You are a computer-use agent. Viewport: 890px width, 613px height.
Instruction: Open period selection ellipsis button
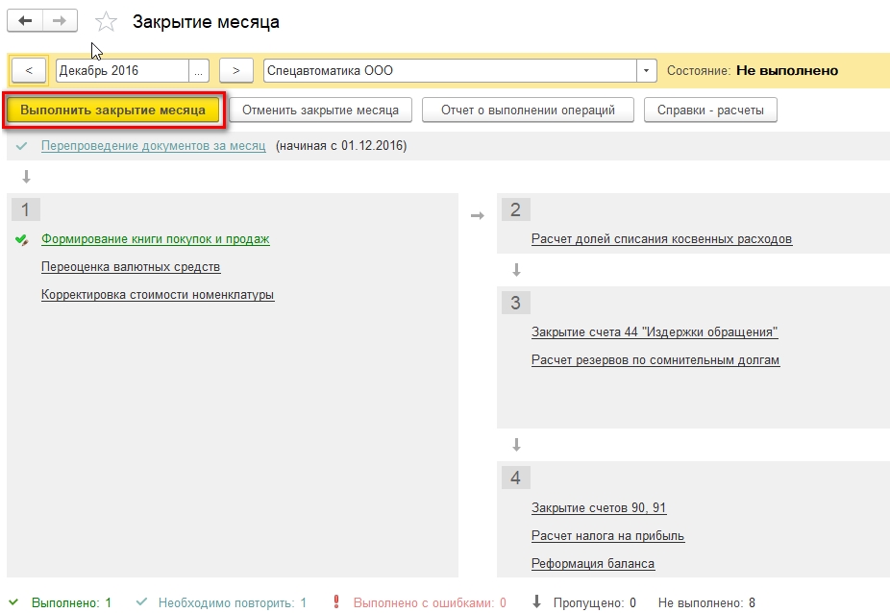(x=199, y=71)
